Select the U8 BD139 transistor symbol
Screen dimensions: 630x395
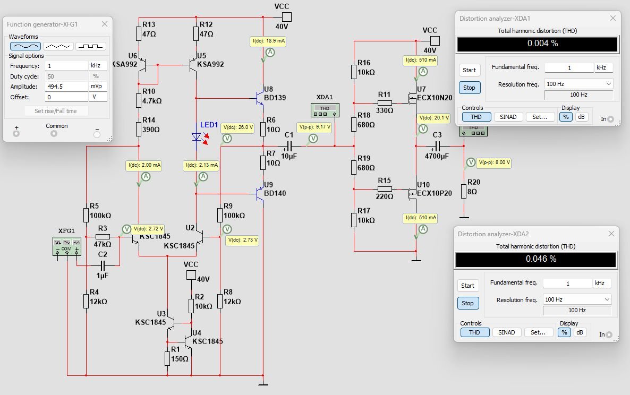(x=260, y=98)
